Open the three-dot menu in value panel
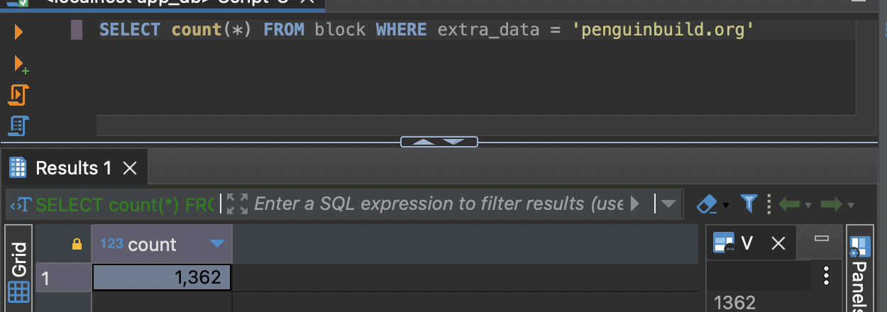This screenshot has width=887, height=312. point(825,276)
